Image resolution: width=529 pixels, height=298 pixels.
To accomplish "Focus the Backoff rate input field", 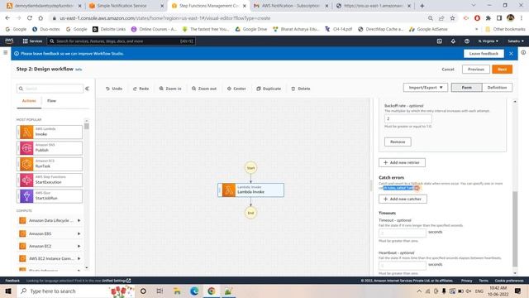I will tap(407, 118).
